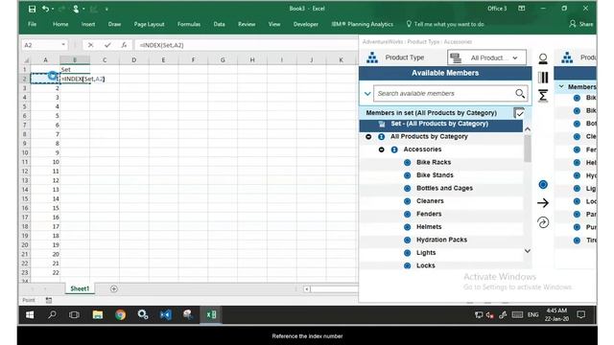Screen dimensions: 614x345
Task: Select Set - (All Products by Category) row
Action: click(441, 125)
